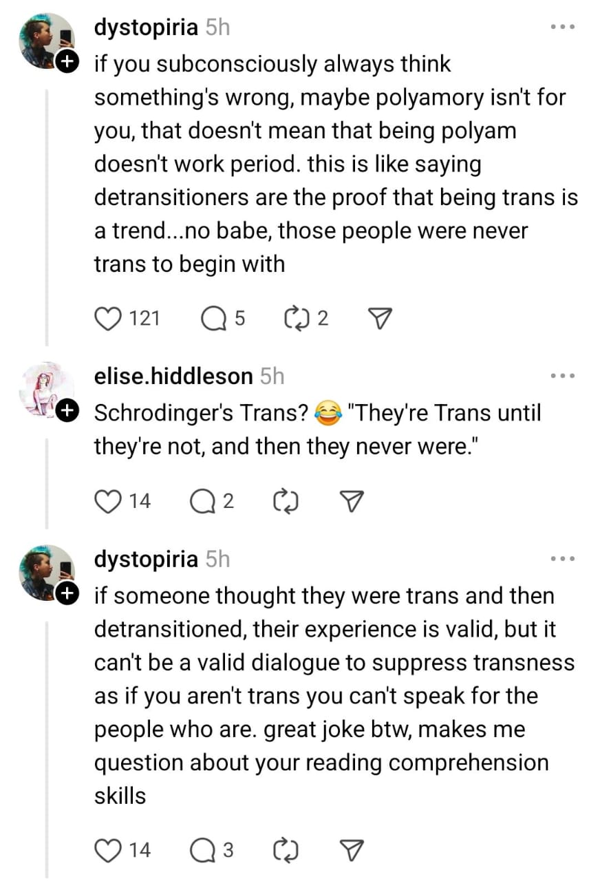Open more options menu on elise.hiddleson's reply
Viewport: 600px width, 881px height.
[x=563, y=376]
